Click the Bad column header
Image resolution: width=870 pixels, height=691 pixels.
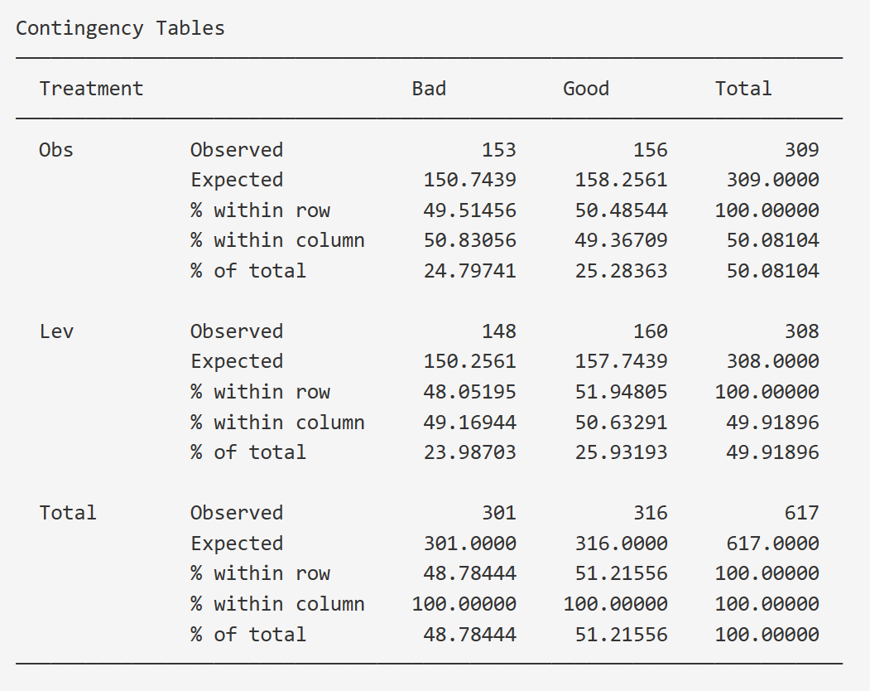[x=429, y=89]
